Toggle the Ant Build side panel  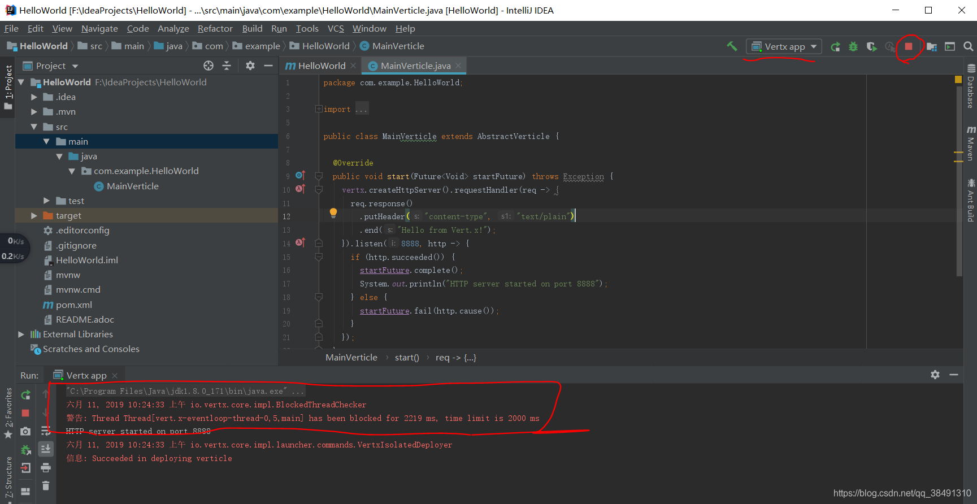970,200
